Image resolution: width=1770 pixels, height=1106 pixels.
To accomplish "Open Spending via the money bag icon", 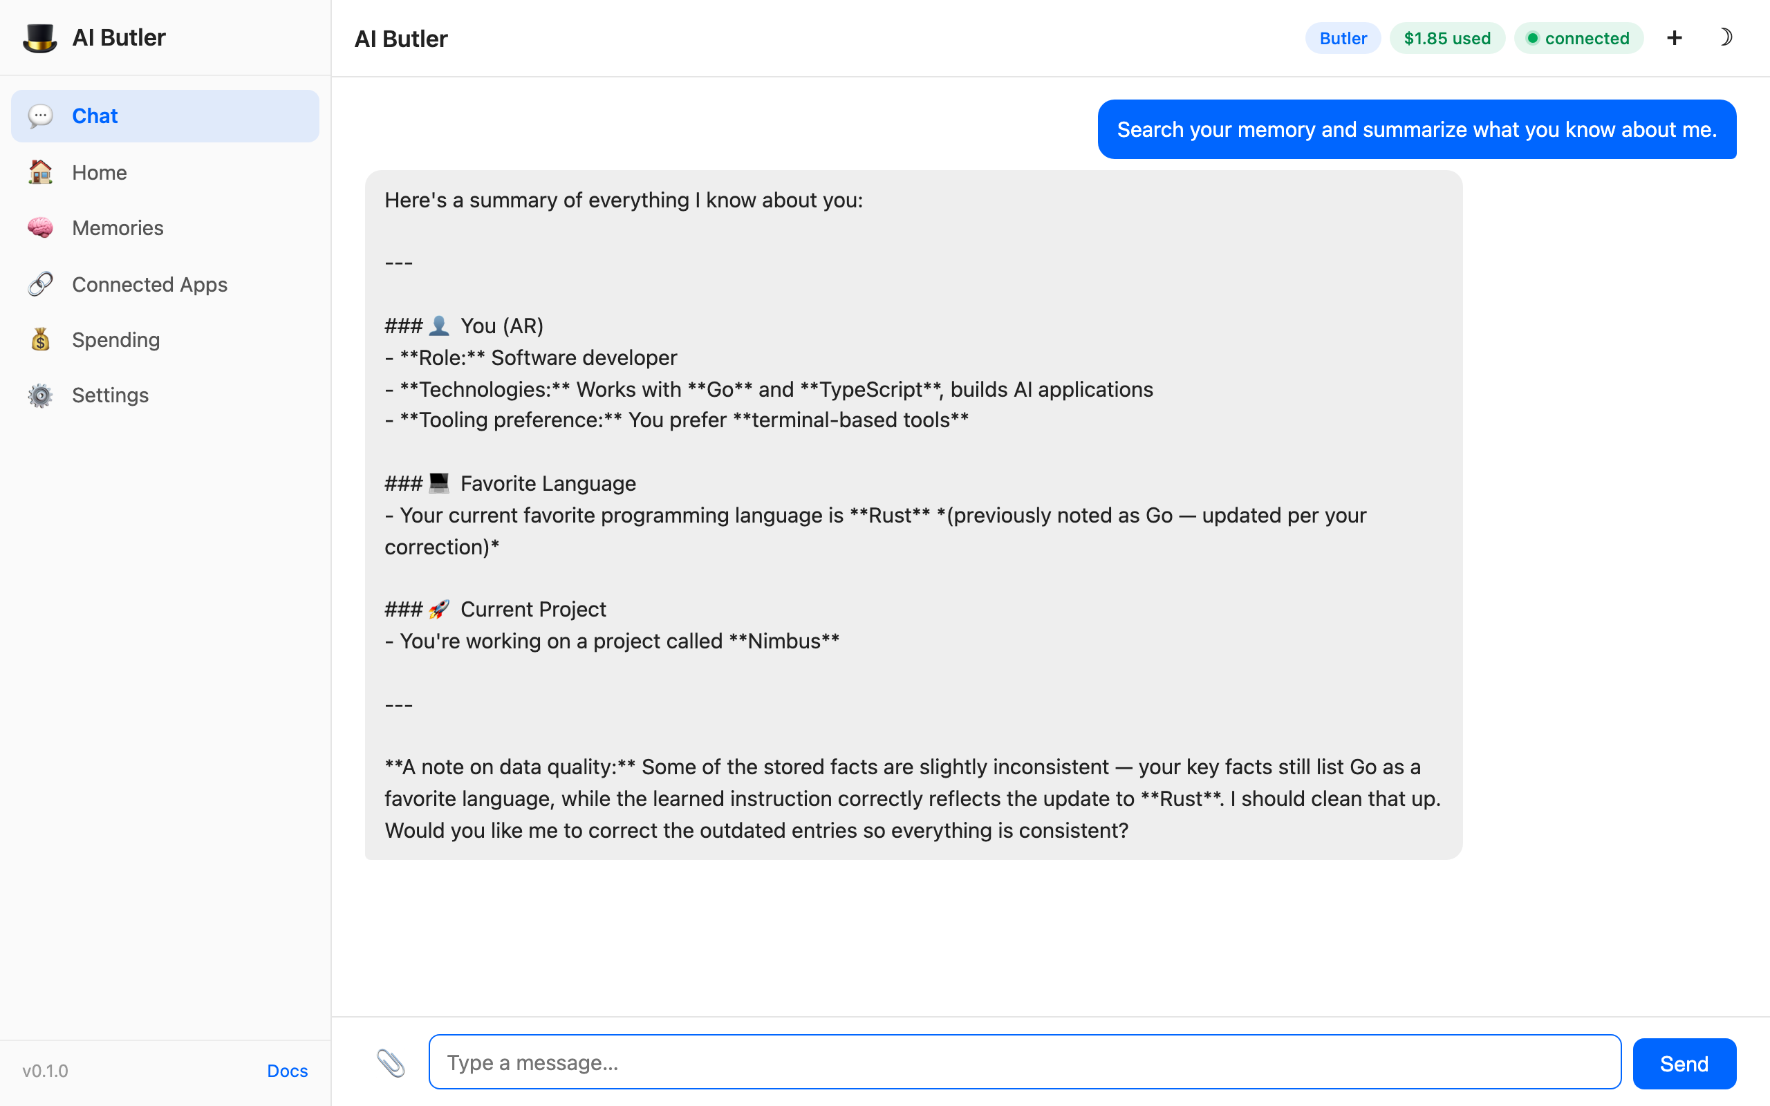I will (x=40, y=339).
